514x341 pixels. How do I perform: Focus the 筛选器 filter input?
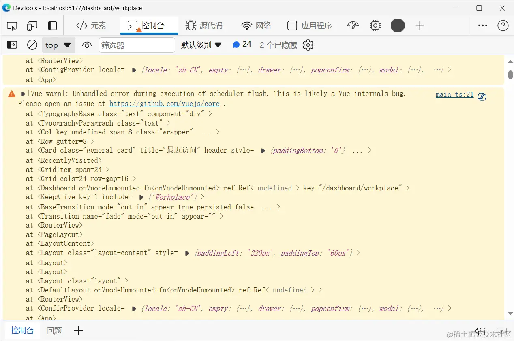point(137,45)
